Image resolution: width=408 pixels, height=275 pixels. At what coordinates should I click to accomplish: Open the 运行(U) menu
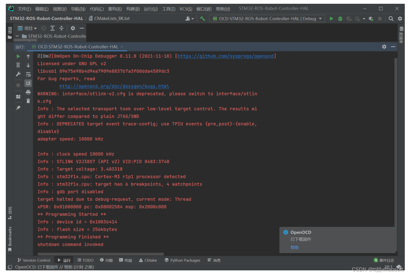[151, 9]
